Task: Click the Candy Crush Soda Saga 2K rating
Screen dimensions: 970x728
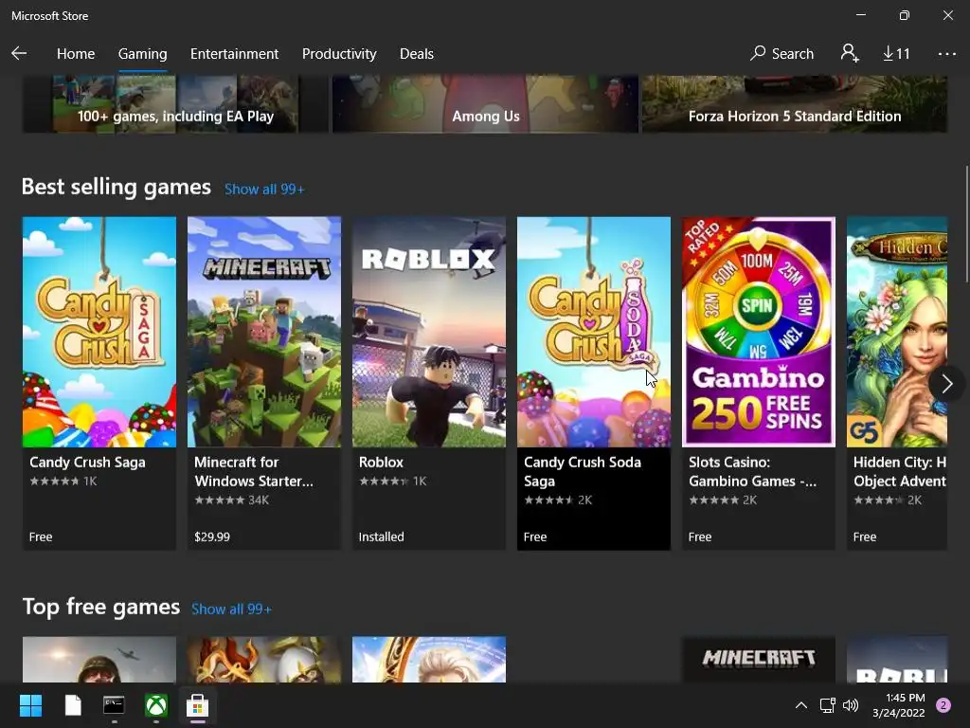Action: pos(558,500)
